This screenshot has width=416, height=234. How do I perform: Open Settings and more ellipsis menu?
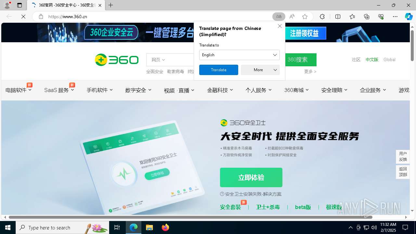tap(395, 17)
